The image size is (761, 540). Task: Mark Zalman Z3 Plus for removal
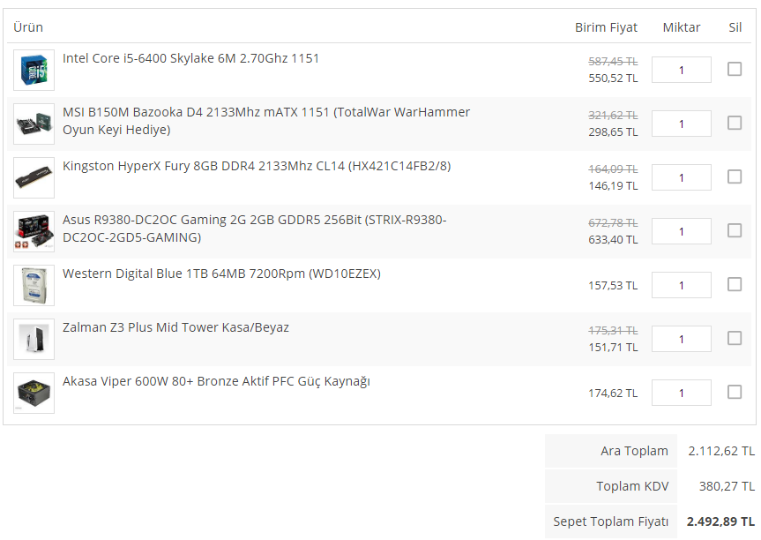pos(735,338)
